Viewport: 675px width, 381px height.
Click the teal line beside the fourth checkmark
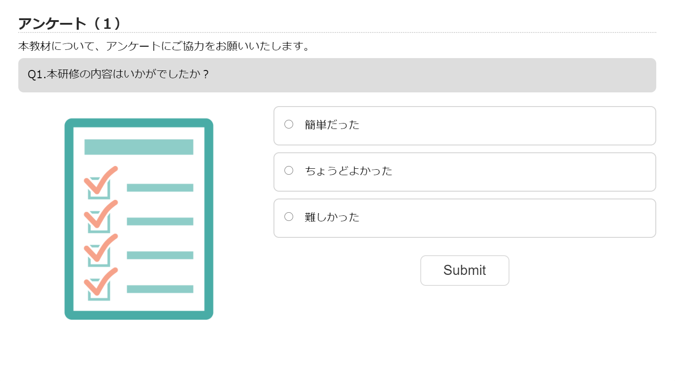click(x=160, y=289)
